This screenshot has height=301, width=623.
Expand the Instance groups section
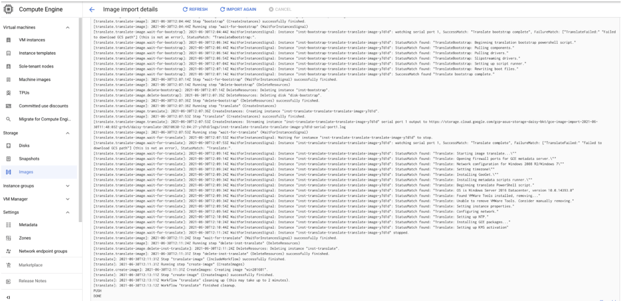[x=68, y=185]
